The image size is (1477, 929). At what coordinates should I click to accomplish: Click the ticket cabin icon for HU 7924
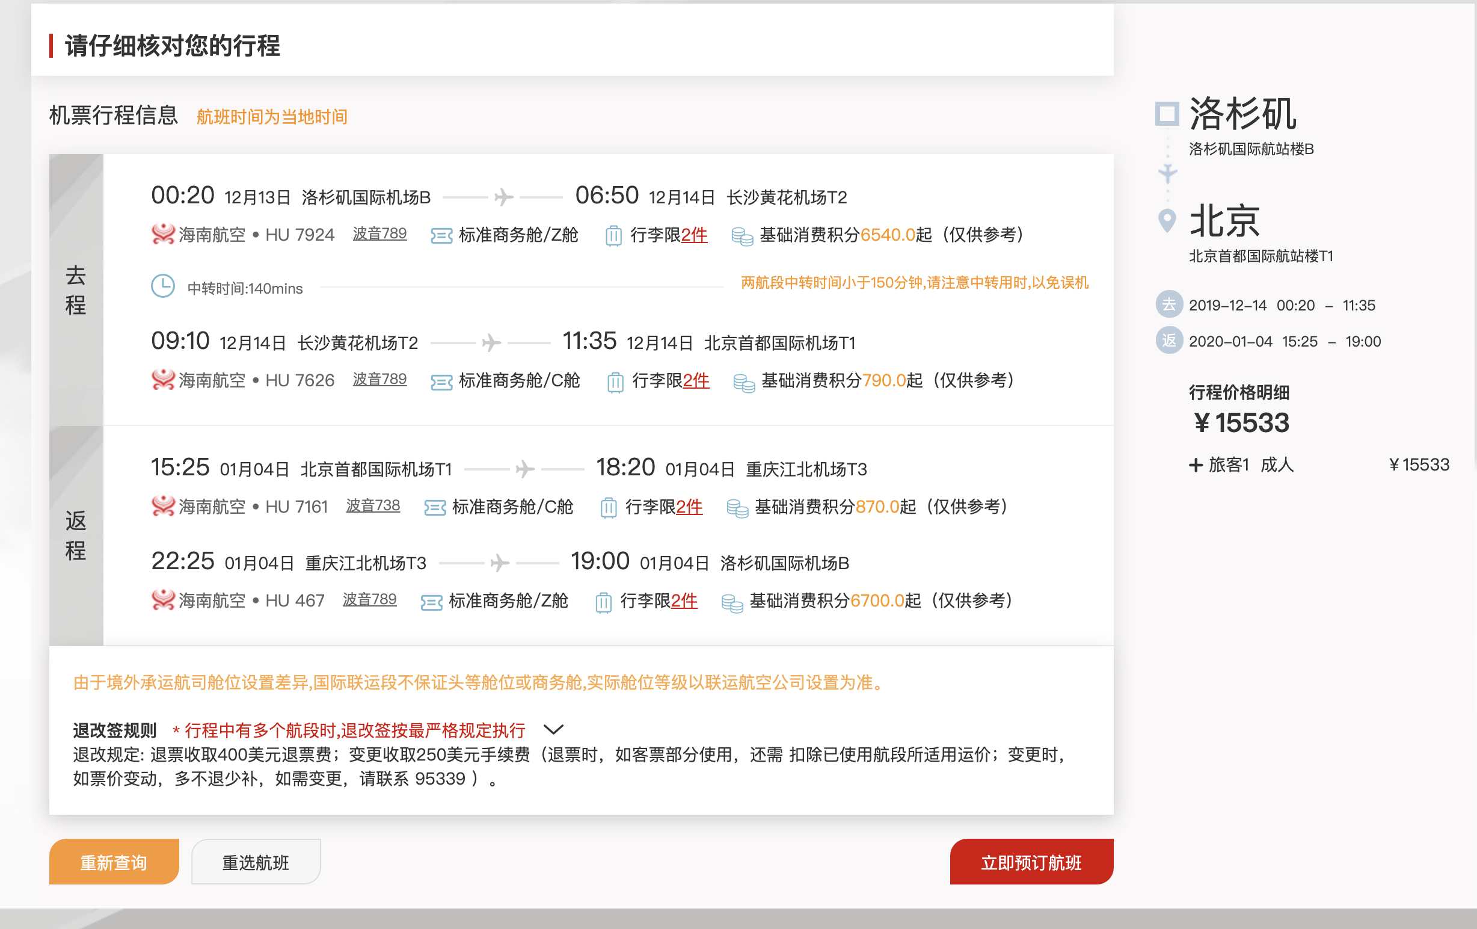coord(441,236)
